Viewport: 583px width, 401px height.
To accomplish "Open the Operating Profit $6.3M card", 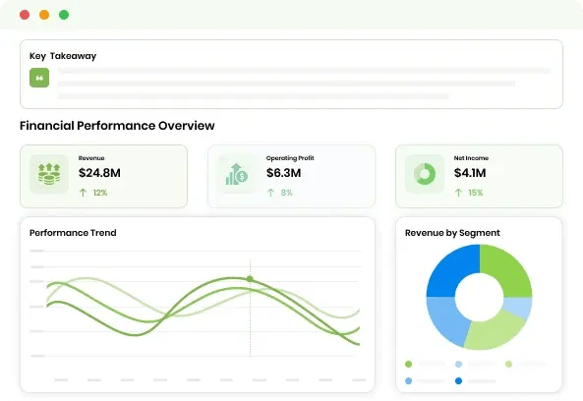I will (291, 176).
